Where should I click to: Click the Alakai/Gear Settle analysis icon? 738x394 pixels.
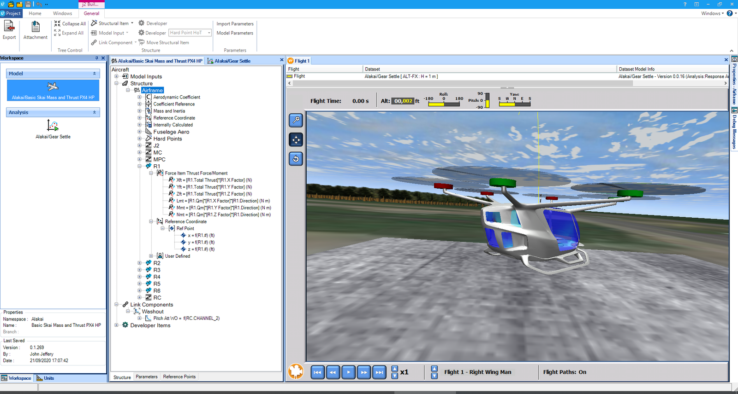pos(53,125)
